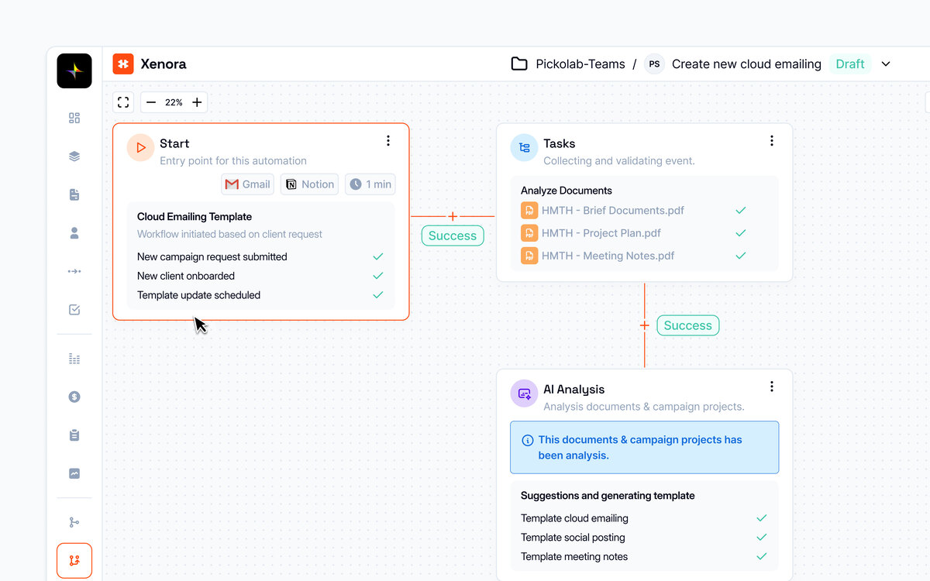Select the highlighted orange branch workflow icon
Viewport: 930px width, 581px height.
coord(74,561)
